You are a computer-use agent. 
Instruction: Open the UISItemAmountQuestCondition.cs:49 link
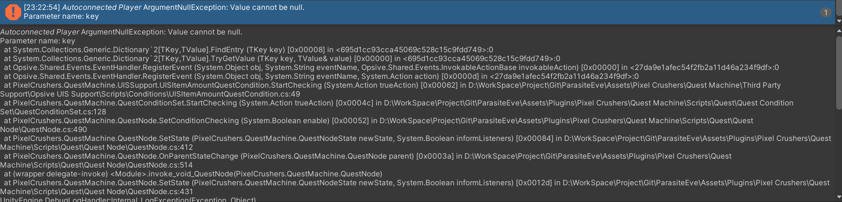[150, 94]
